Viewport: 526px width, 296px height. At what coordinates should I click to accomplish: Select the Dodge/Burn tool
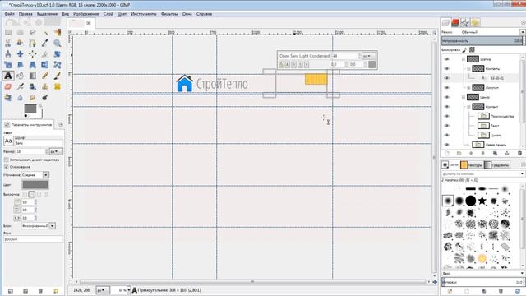45,98
